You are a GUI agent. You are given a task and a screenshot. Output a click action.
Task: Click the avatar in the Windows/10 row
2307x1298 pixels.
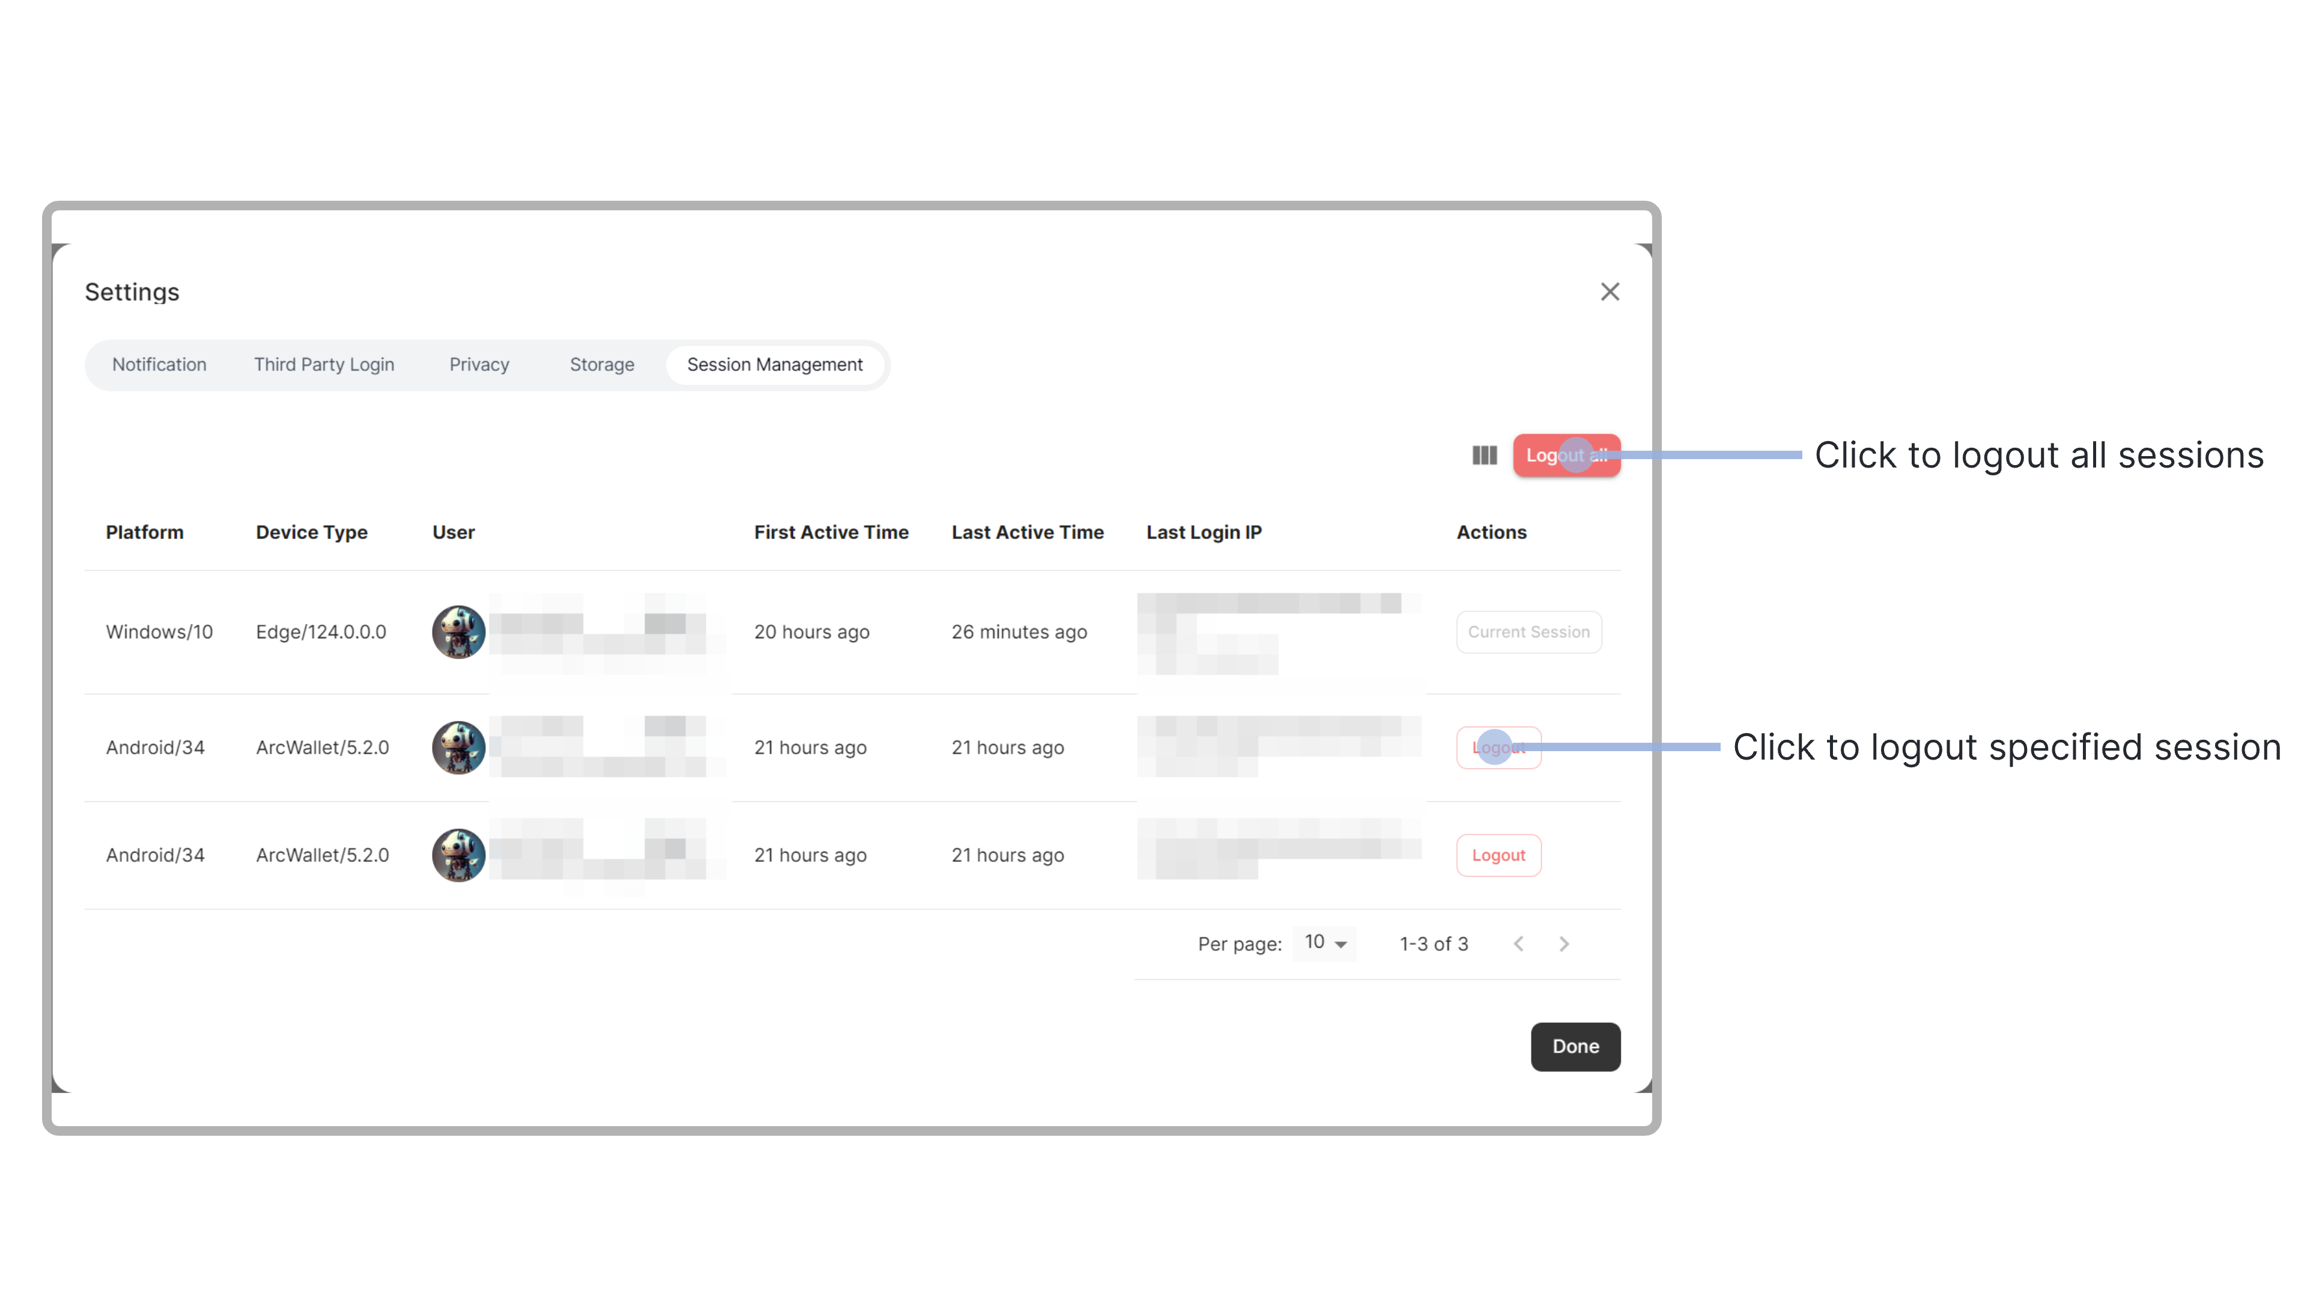click(458, 632)
